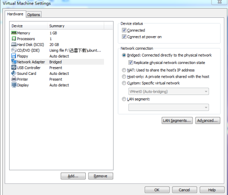Click the Remove button
The width and height of the screenshot is (228, 195).
(x=101, y=176)
